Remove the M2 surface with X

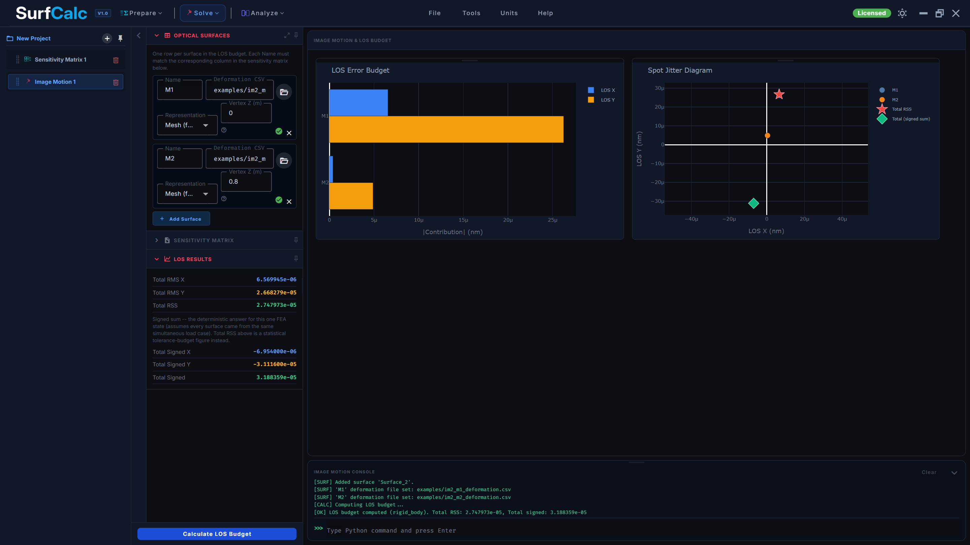click(x=289, y=202)
